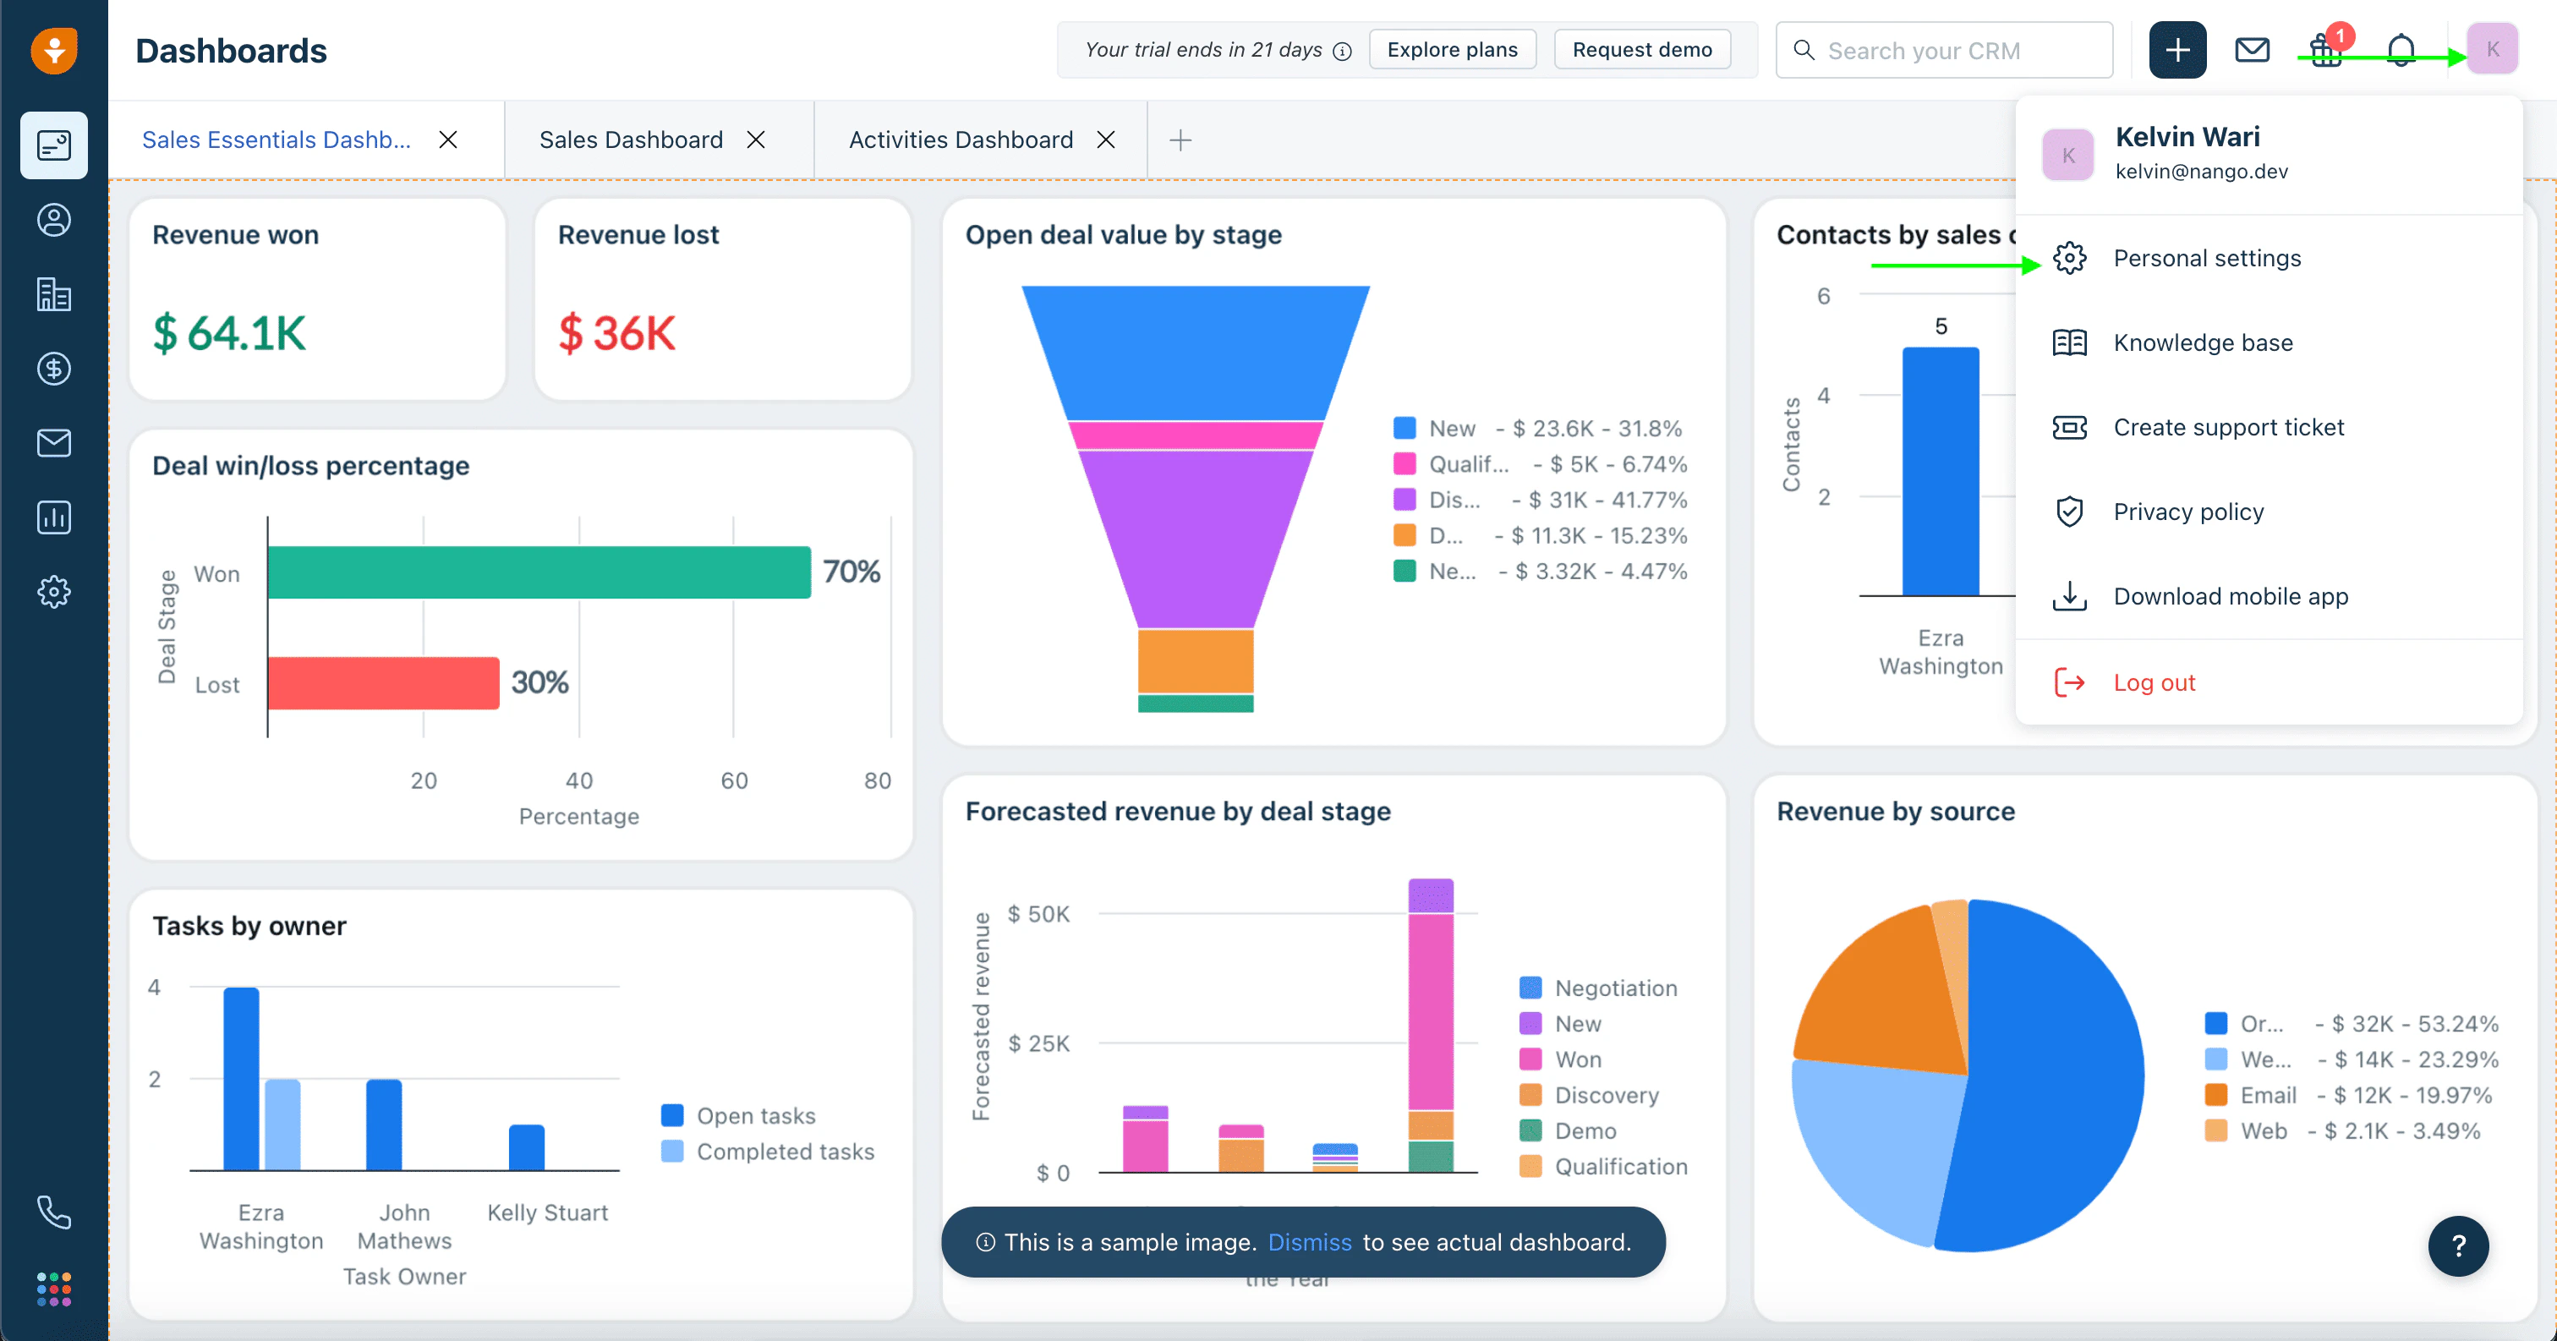This screenshot has height=1341, width=2557.
Task: Open the K profile avatar menu
Action: (x=2492, y=50)
